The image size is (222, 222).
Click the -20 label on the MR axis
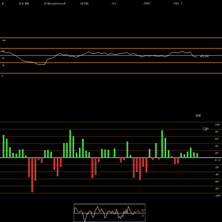217,167
